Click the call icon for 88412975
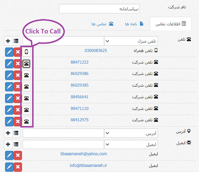Screen dimensions: 199x172 pyautogui.click(x=27, y=121)
